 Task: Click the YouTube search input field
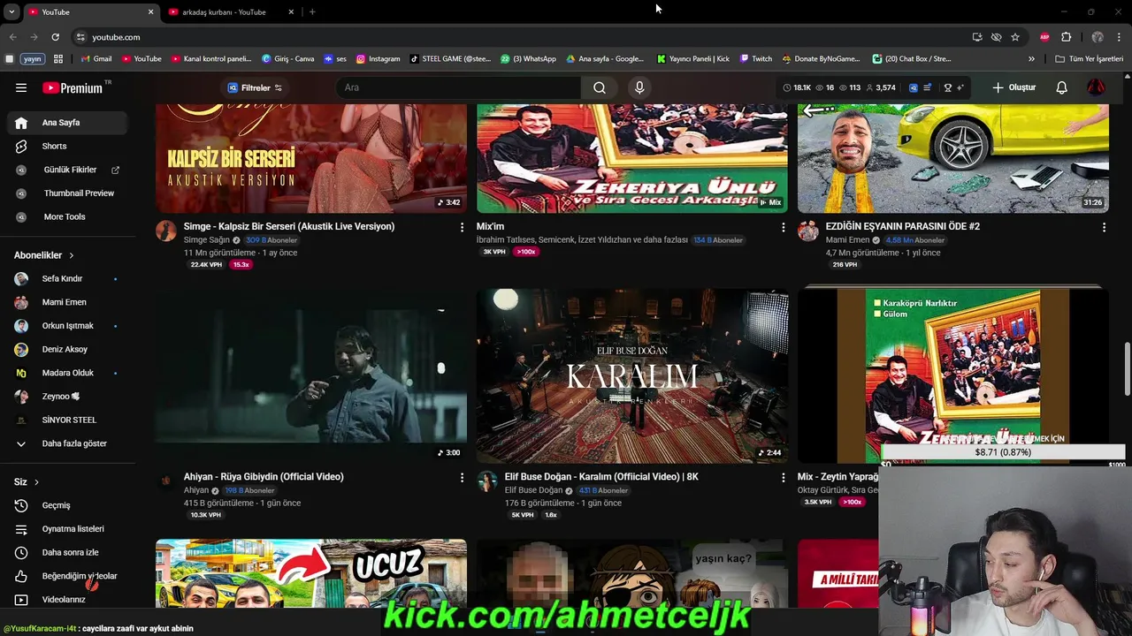click(458, 87)
